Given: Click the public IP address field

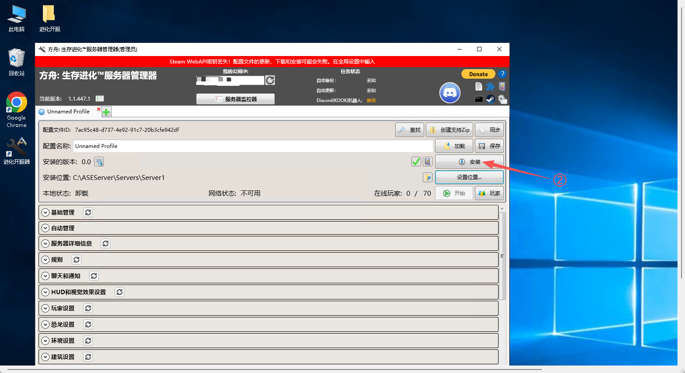Looking at the screenshot, I should pos(230,80).
